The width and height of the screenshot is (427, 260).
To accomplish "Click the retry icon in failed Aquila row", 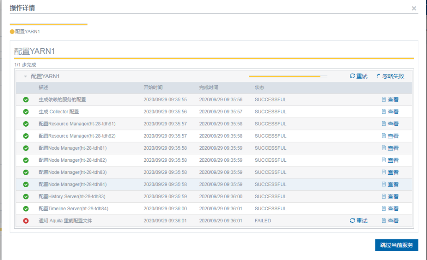I will click(x=352, y=221).
